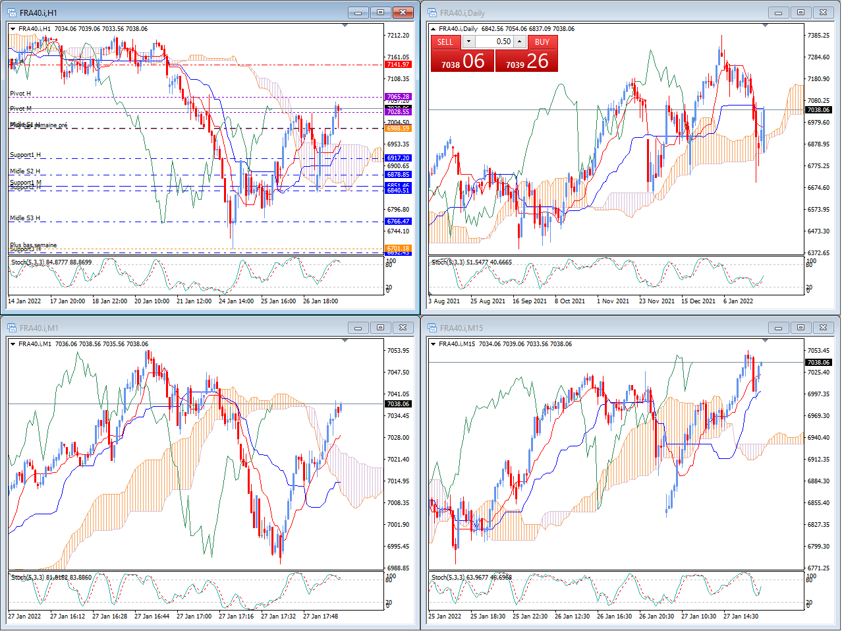Click the chart icon in FRA40.i,M1 title bar
The width and height of the screenshot is (842, 631).
click(12, 328)
